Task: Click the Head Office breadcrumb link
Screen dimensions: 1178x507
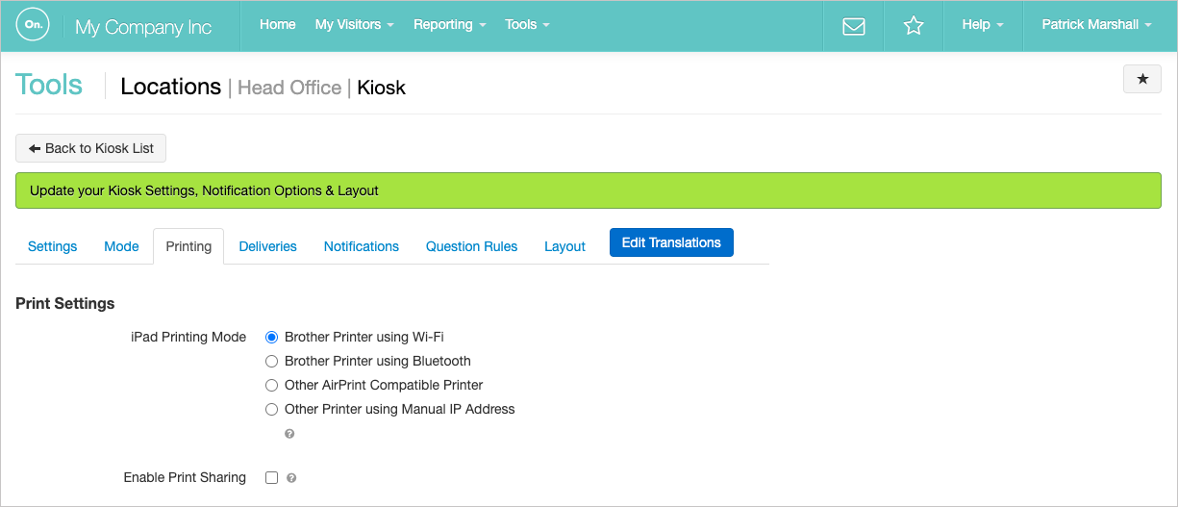Action: (289, 89)
